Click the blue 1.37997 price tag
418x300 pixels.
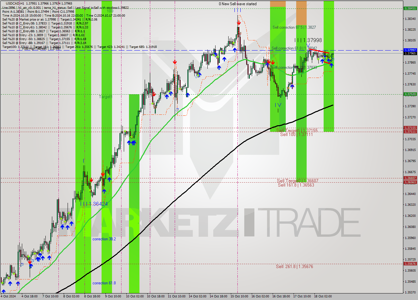[x=410, y=50]
